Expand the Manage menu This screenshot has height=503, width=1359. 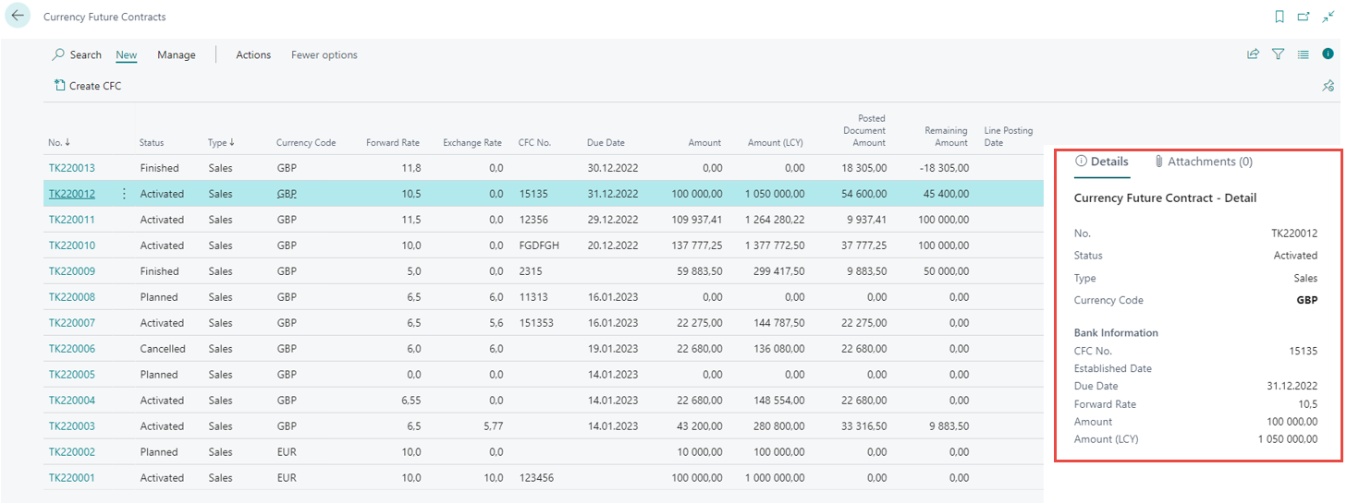[x=176, y=55]
